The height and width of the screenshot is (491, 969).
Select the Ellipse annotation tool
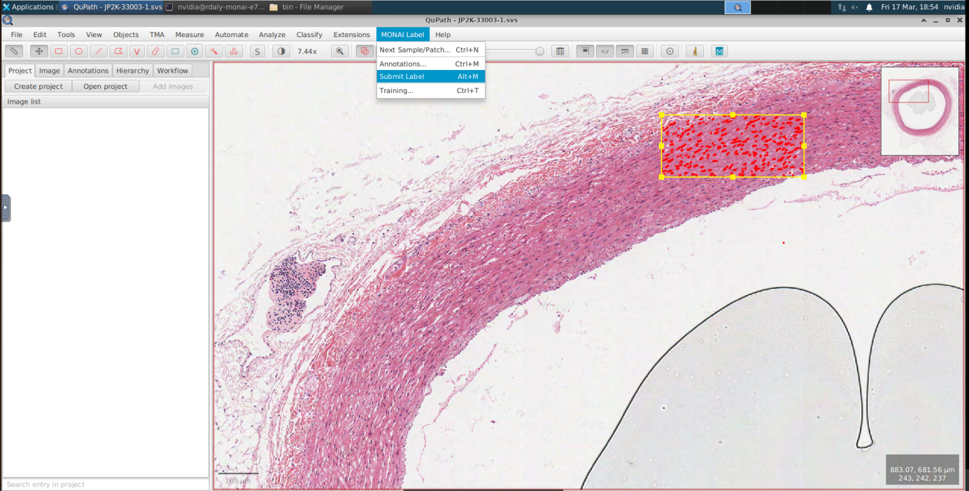pos(79,51)
